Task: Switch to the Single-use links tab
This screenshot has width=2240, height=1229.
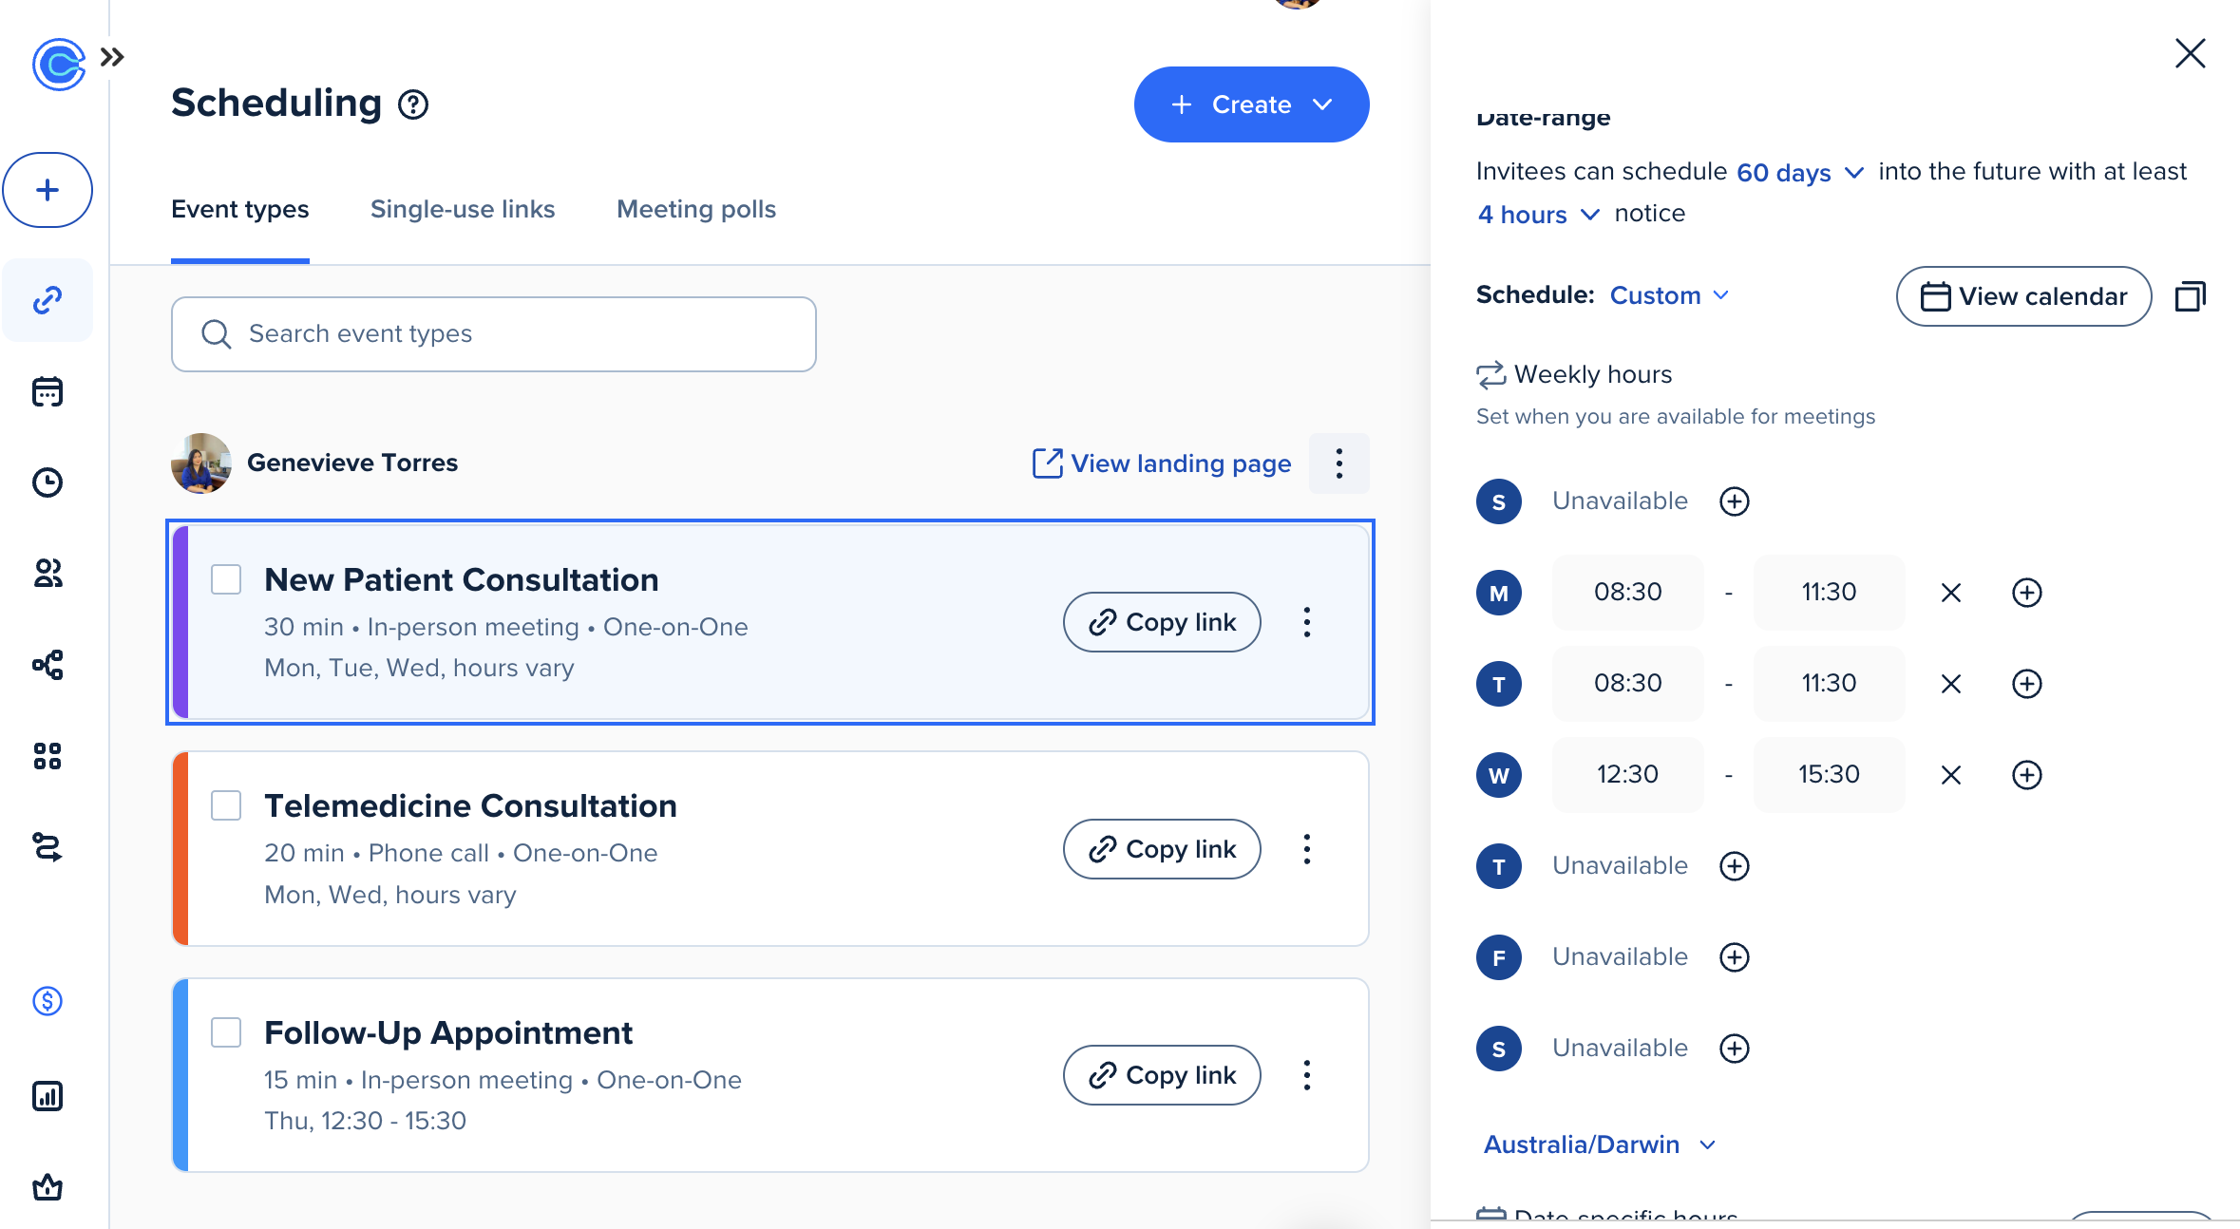Action: pyautogui.click(x=463, y=209)
